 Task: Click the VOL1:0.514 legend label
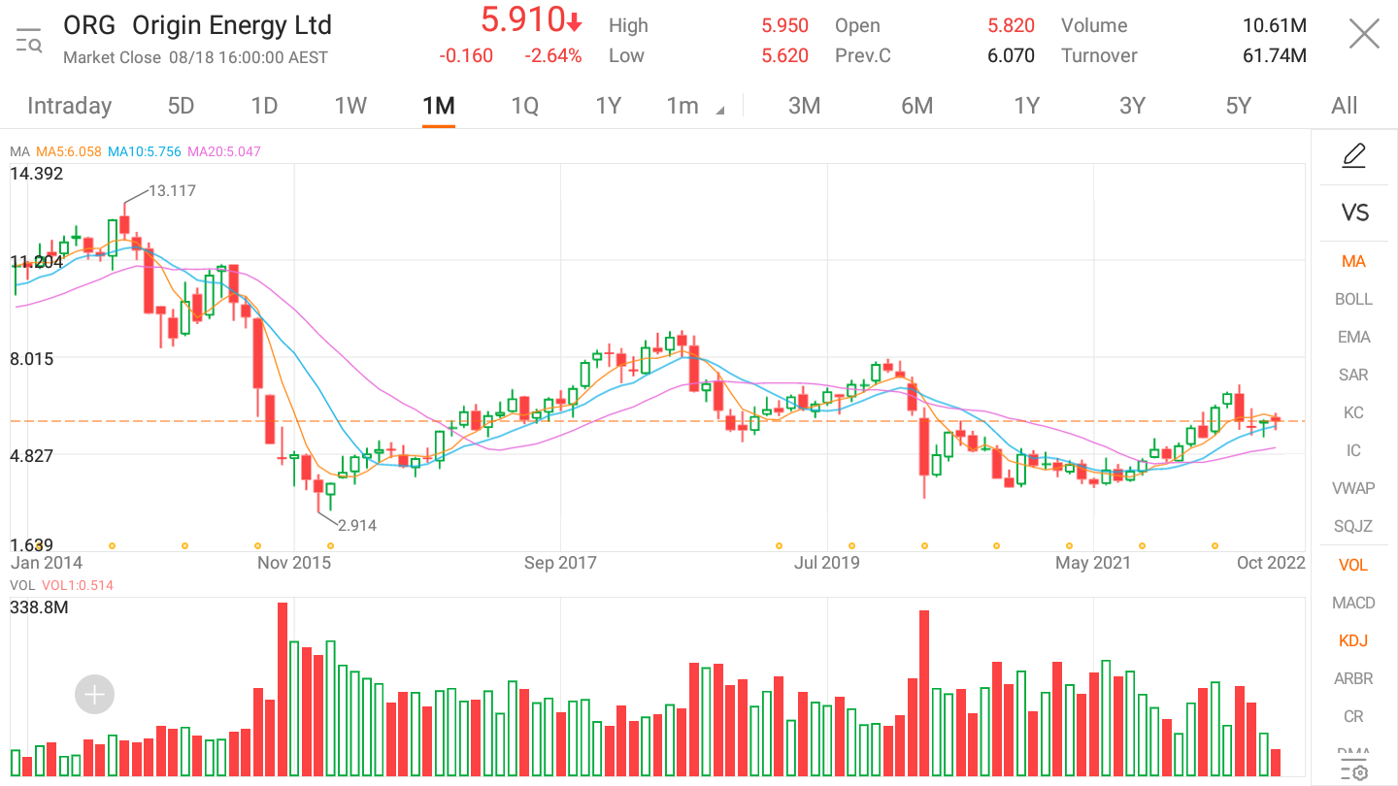coord(78,585)
